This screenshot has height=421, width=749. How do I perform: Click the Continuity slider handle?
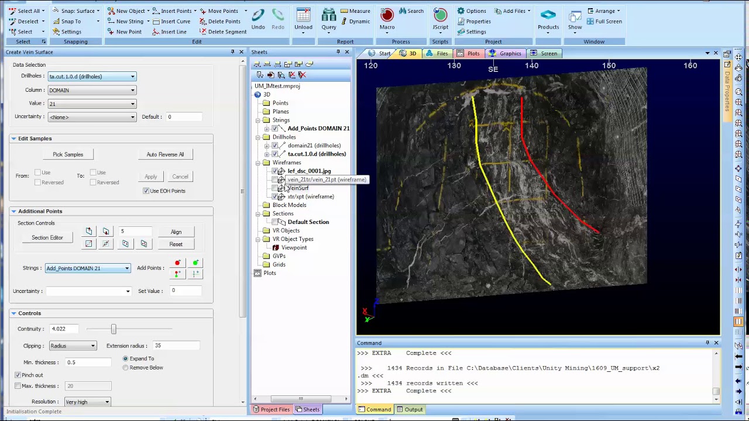(x=114, y=329)
